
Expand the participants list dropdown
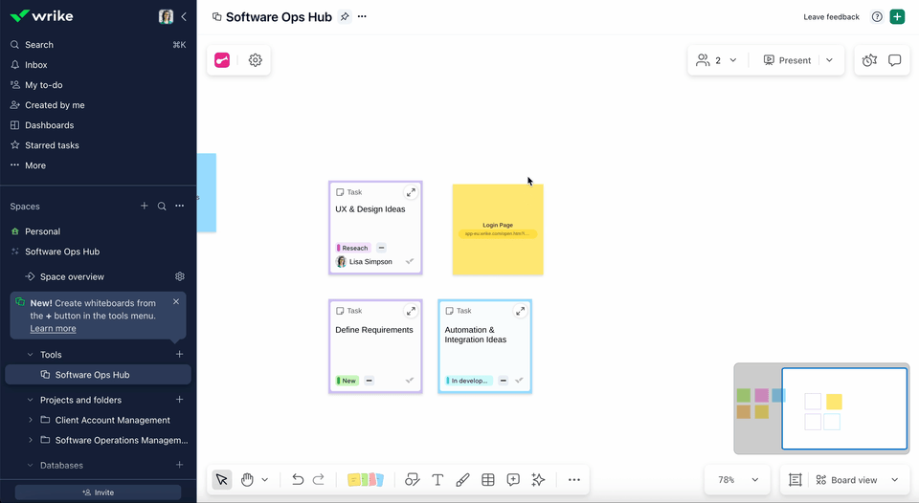(x=733, y=59)
